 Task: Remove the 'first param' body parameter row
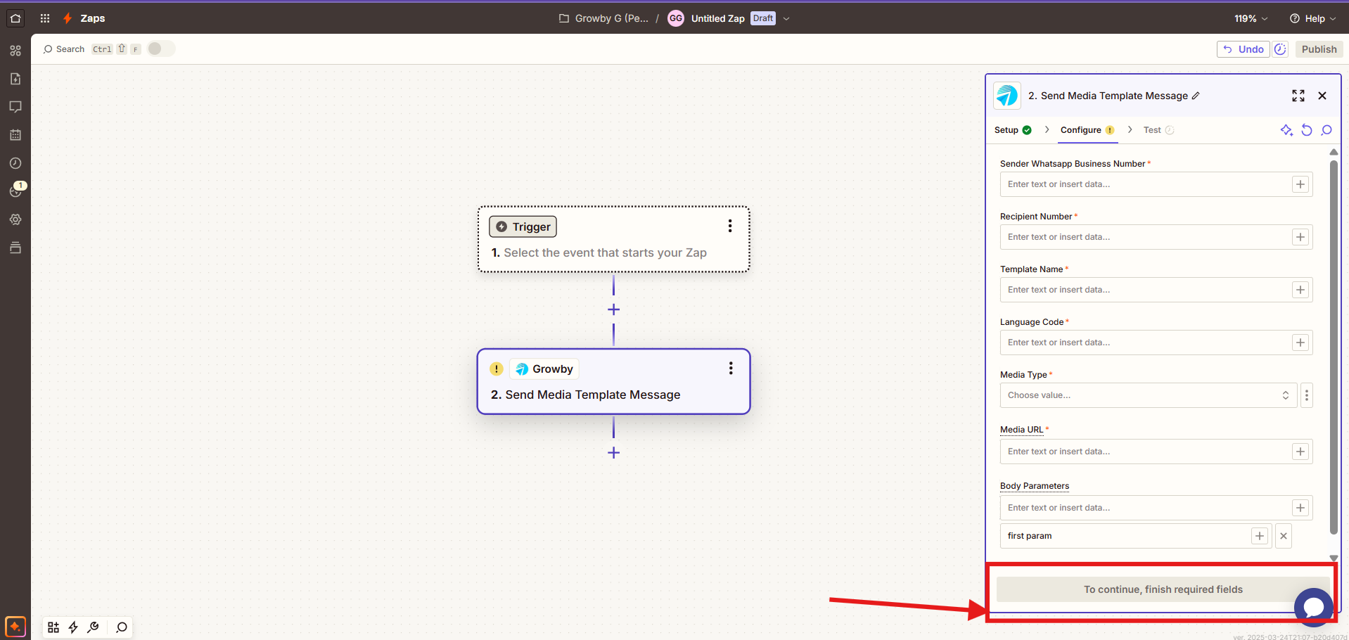click(x=1284, y=536)
